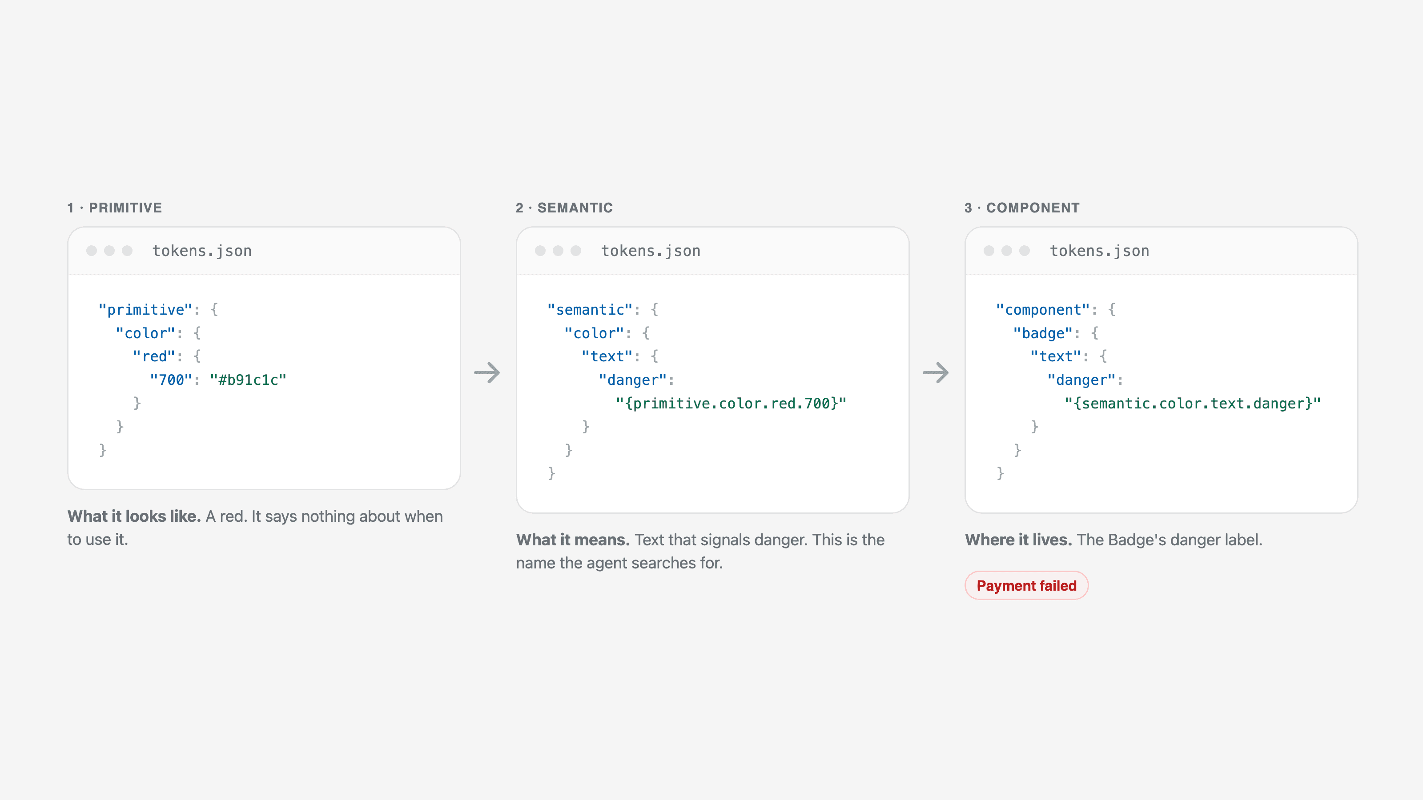1423x800 pixels.
Task: Select the '1 · PRIMITIVE' heading
Action: coord(115,208)
